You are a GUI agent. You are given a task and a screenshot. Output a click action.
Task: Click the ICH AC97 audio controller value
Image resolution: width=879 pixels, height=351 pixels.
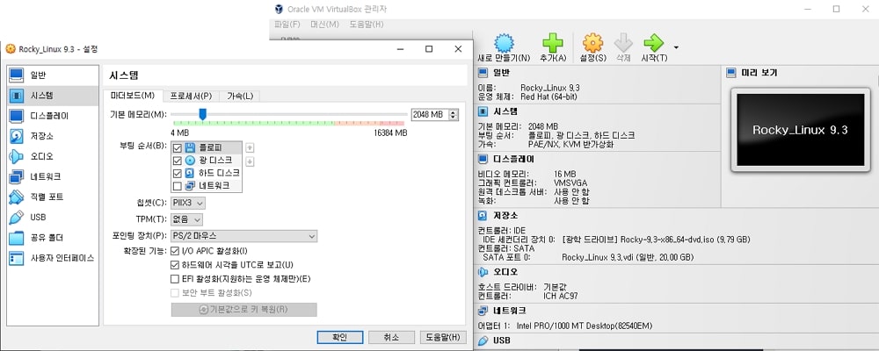(x=560, y=296)
